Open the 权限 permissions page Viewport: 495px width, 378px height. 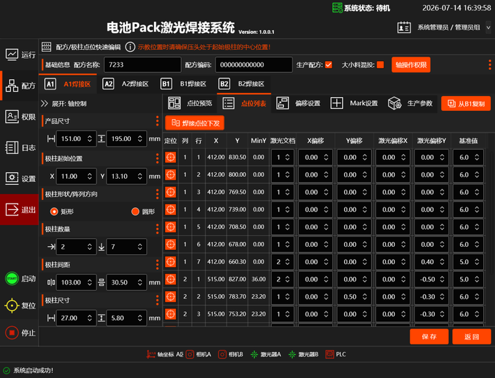coord(20,117)
